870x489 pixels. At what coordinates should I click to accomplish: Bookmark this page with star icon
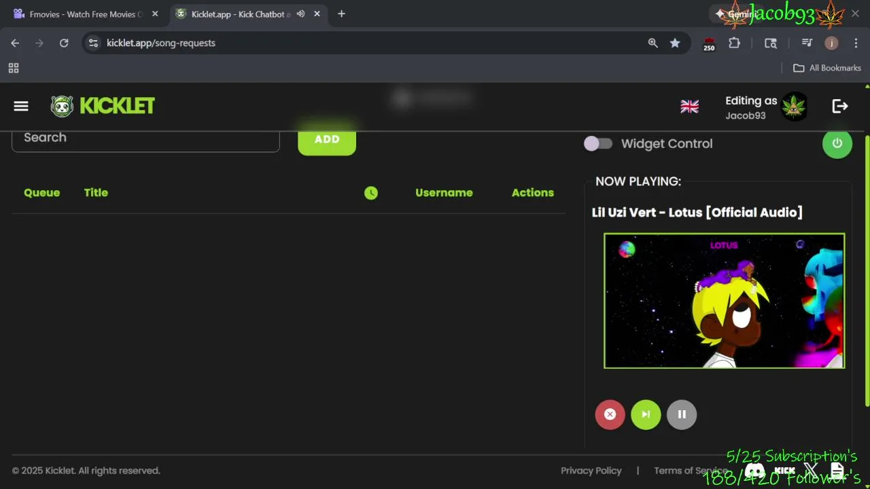pos(675,43)
